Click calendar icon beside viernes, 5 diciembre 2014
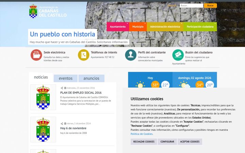245x153 pixels. [65, 123]
